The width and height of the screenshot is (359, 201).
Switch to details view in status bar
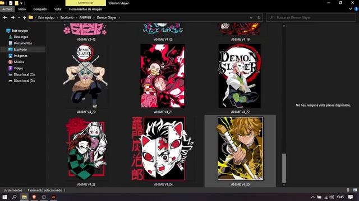[348, 190]
